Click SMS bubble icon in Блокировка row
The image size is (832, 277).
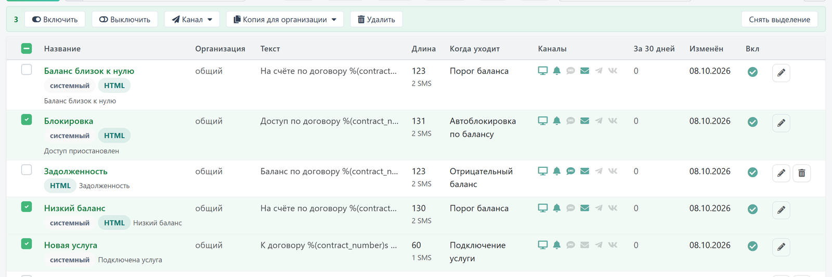click(x=570, y=121)
